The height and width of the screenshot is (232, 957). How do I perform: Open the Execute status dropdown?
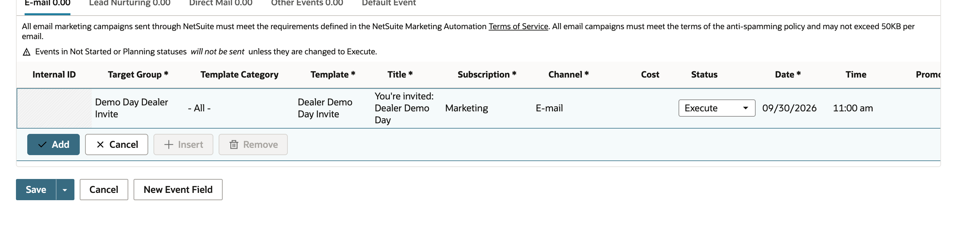(717, 108)
